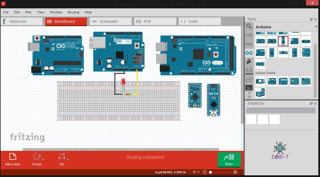Switch to the Schematic tab
The width and height of the screenshot is (320, 177).
pyautogui.click(x=111, y=21)
